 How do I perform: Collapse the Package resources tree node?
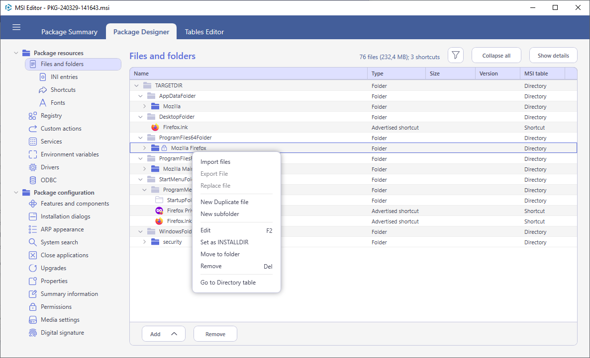click(16, 53)
